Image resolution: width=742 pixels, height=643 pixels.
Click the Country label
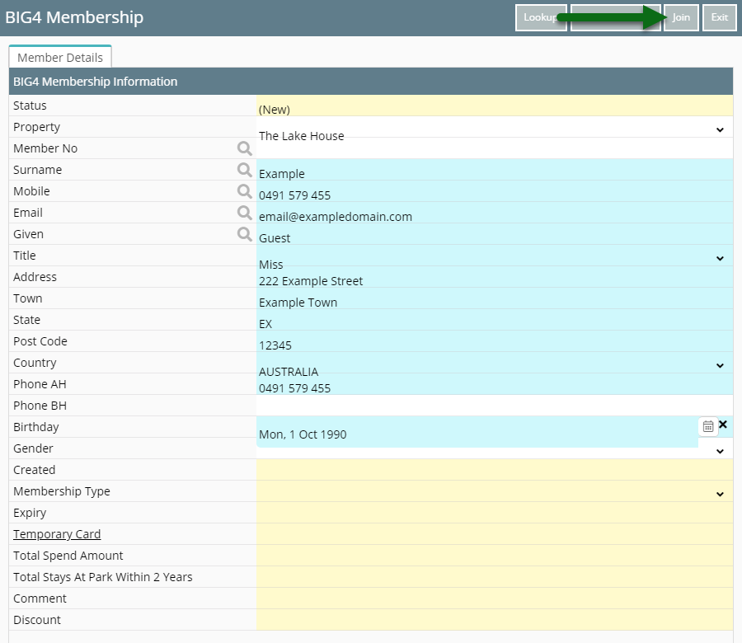35,363
